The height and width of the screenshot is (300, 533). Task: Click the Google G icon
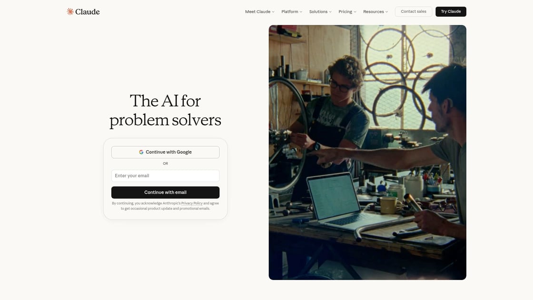[141, 152]
